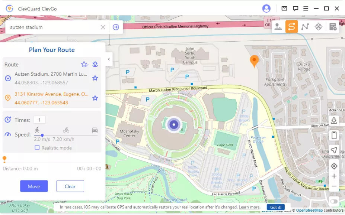345x215 pixels.
Task: Open the mail envelope icon in title bar
Action: pos(284,8)
